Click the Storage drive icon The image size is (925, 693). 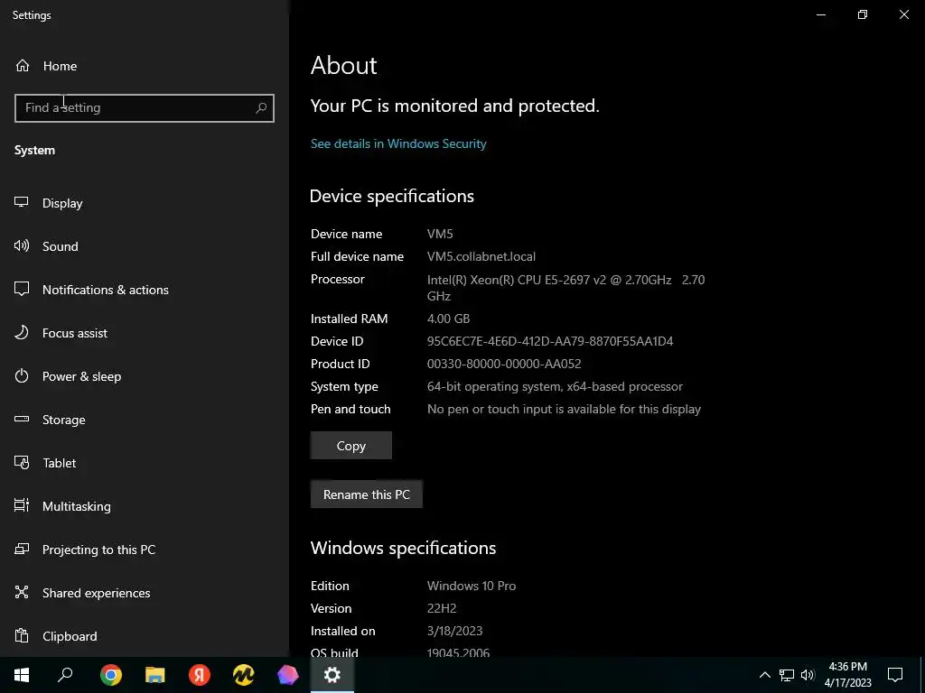click(x=22, y=419)
